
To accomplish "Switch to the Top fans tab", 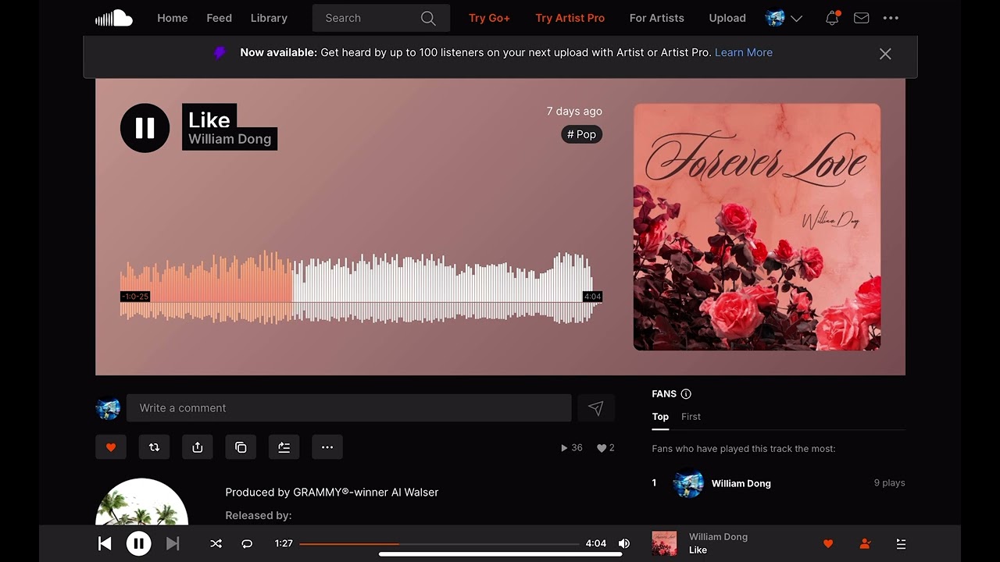I will [x=660, y=417].
